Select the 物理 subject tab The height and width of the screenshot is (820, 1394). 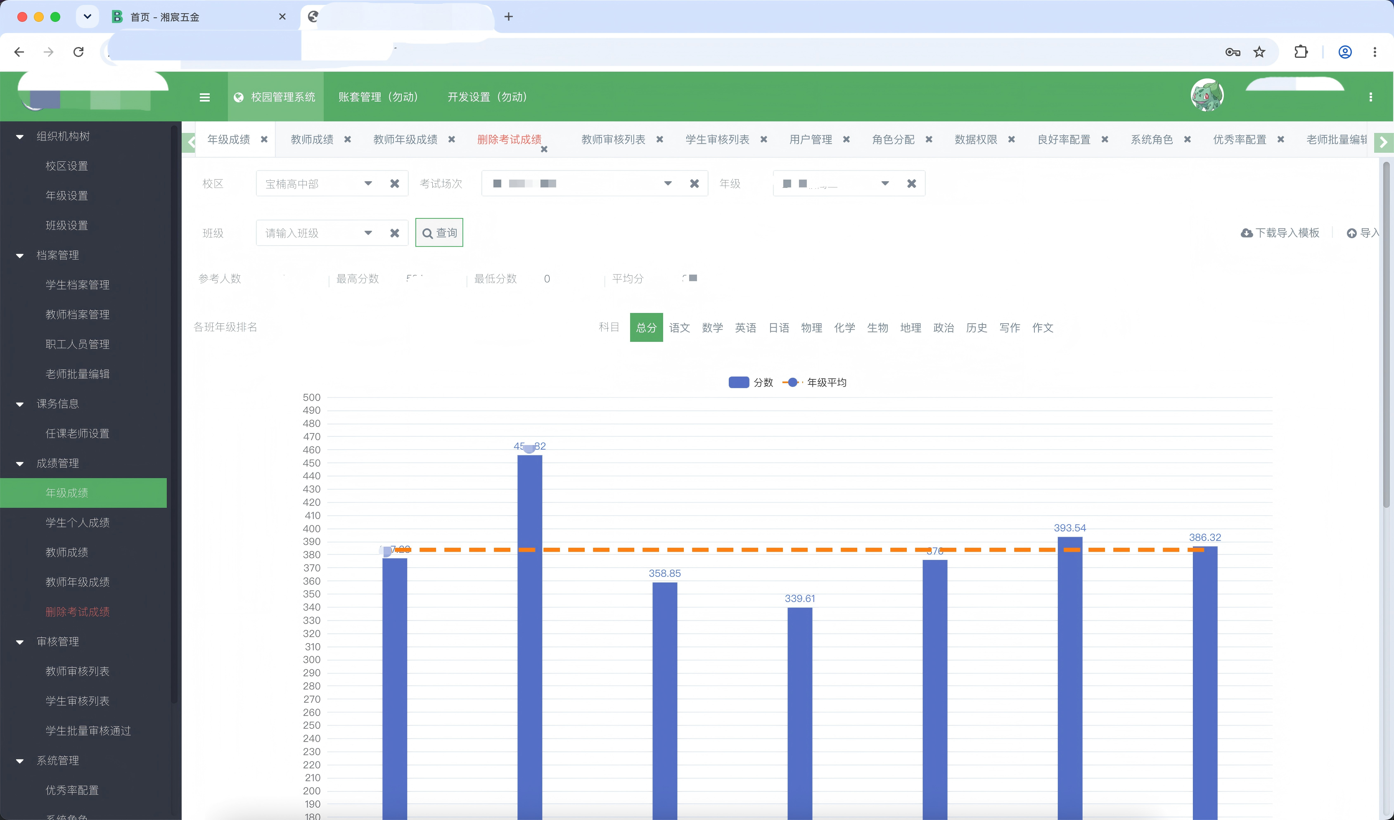pyautogui.click(x=811, y=327)
